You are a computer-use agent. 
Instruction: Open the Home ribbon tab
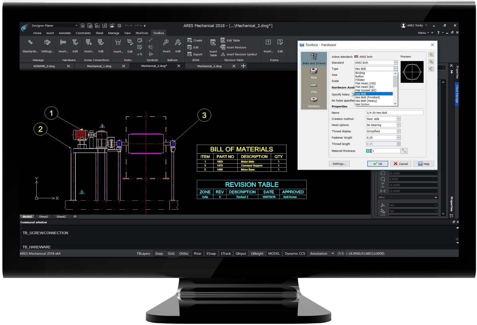37,33
